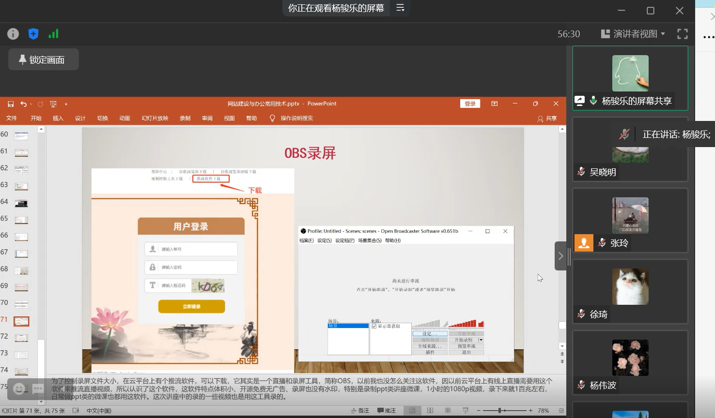715x418 pixels.
Task: Open customize quick access toolbar dropdown
Action: tap(66, 104)
